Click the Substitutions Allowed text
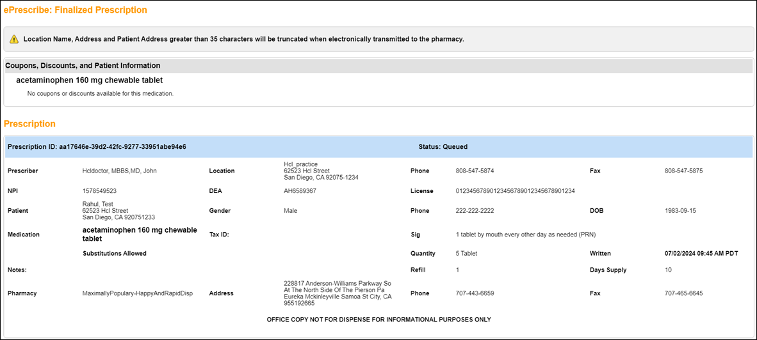Screen dimensions: 757x340 (x=115, y=254)
